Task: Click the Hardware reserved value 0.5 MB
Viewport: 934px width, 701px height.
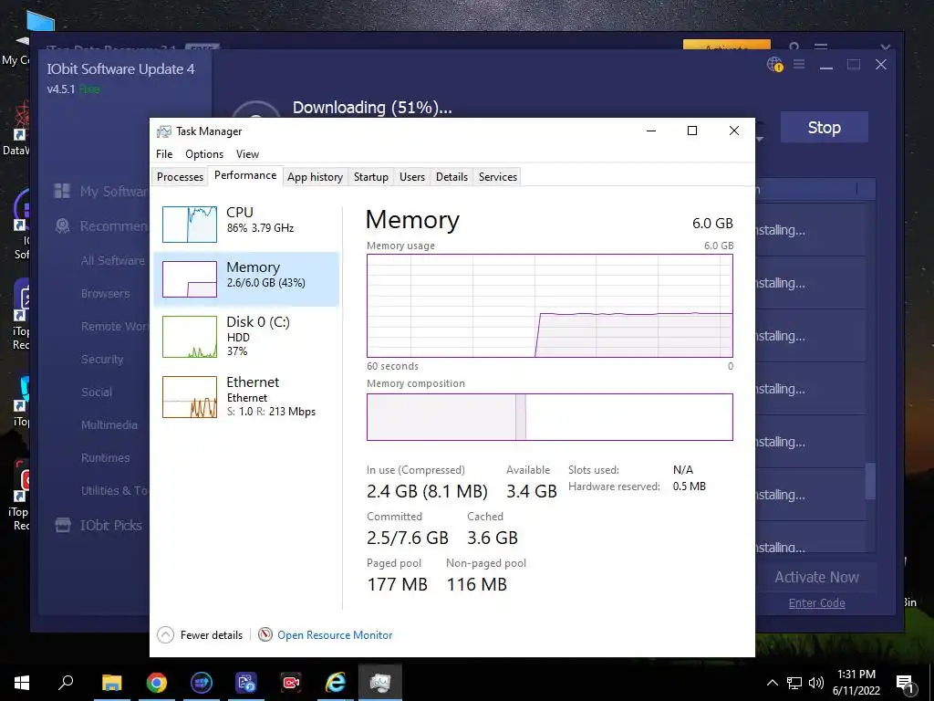Action: pyautogui.click(x=690, y=487)
